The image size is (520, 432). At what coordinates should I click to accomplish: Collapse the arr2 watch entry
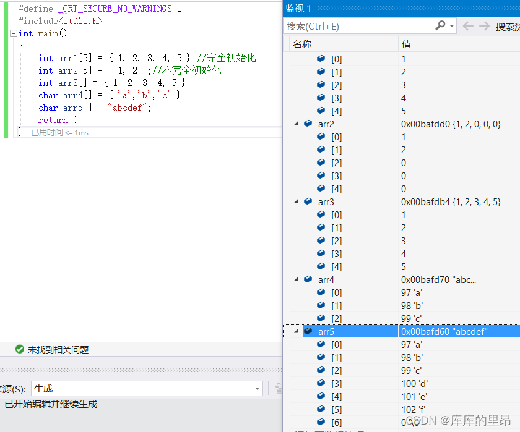point(297,124)
